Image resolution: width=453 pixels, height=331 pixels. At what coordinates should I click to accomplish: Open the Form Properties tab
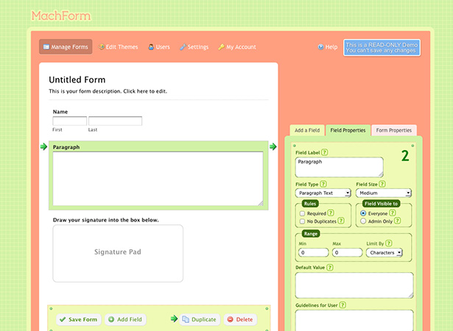pos(394,130)
